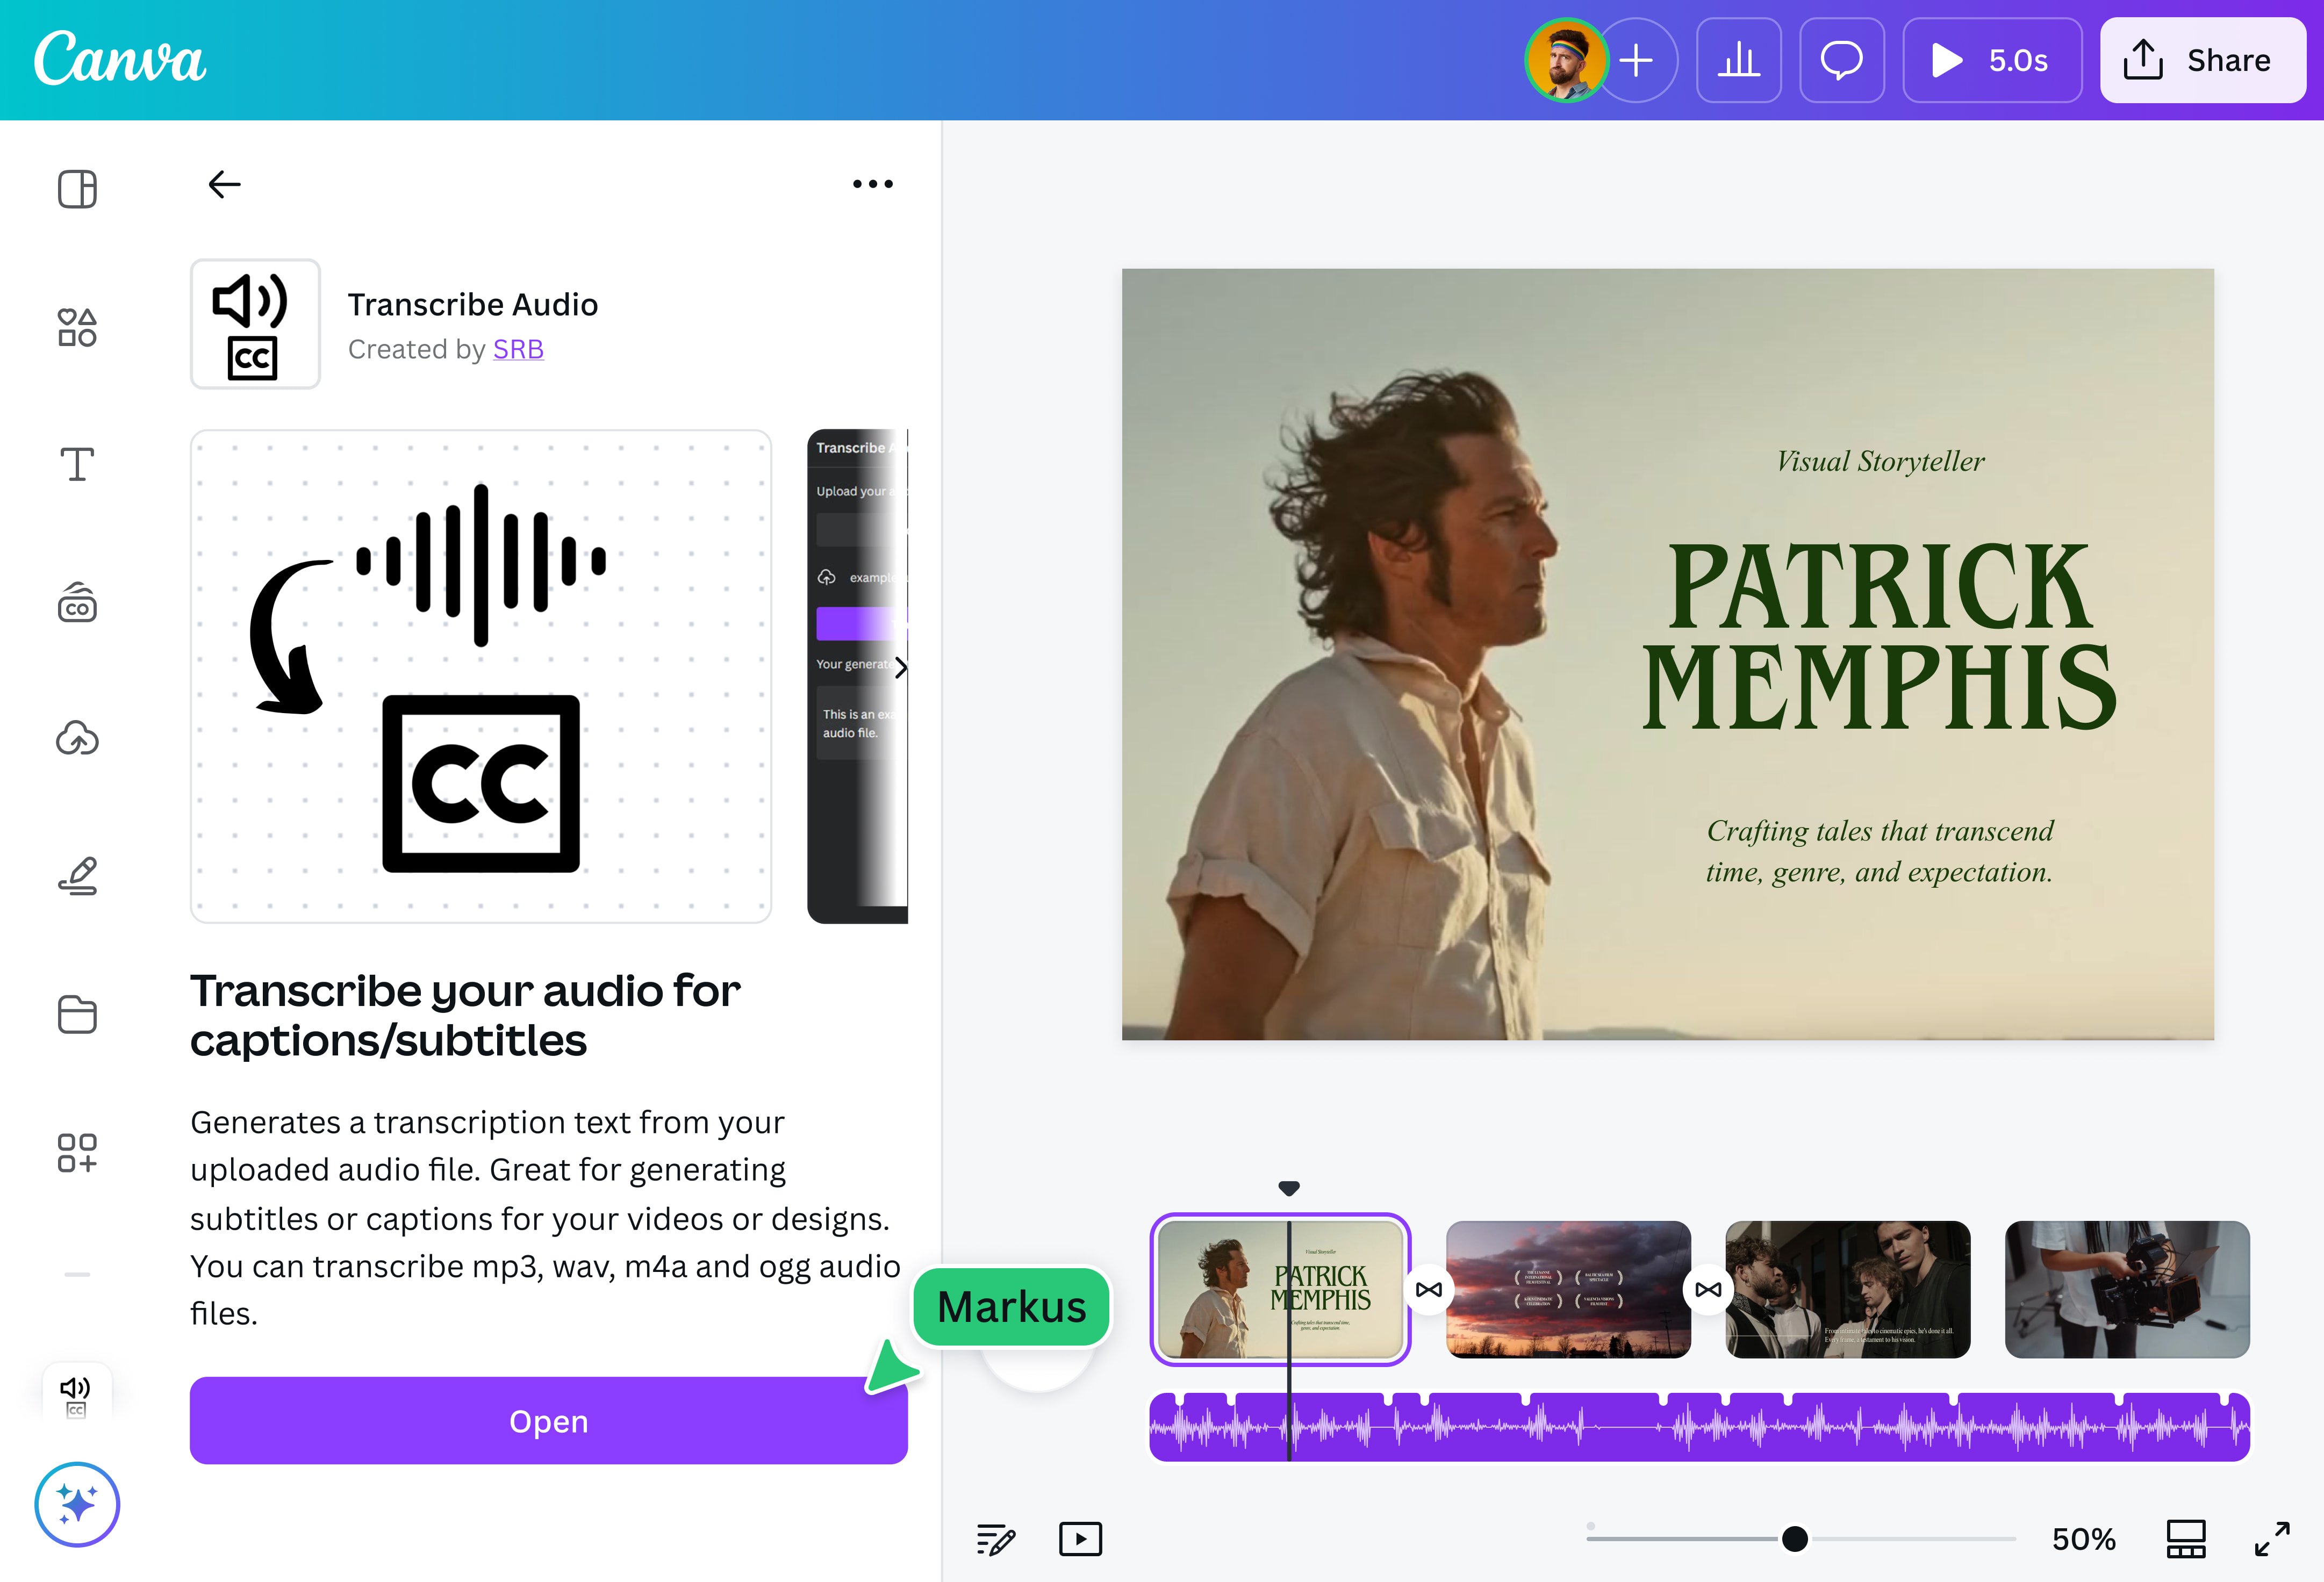Viewport: 2324px width, 1582px height.
Task: Open the Brand Hub panel
Action: click(78, 601)
